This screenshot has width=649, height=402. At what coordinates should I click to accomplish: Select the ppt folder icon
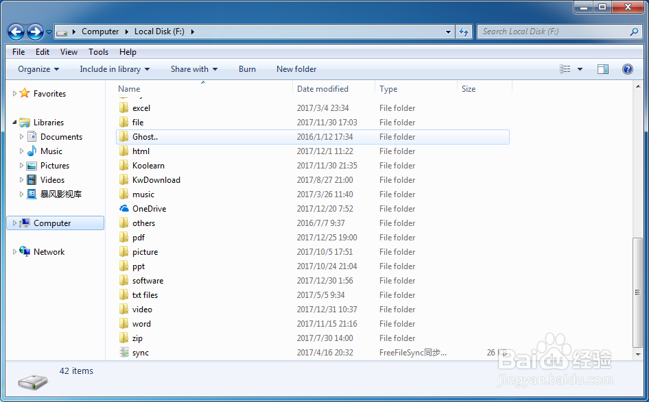pyautogui.click(x=123, y=266)
